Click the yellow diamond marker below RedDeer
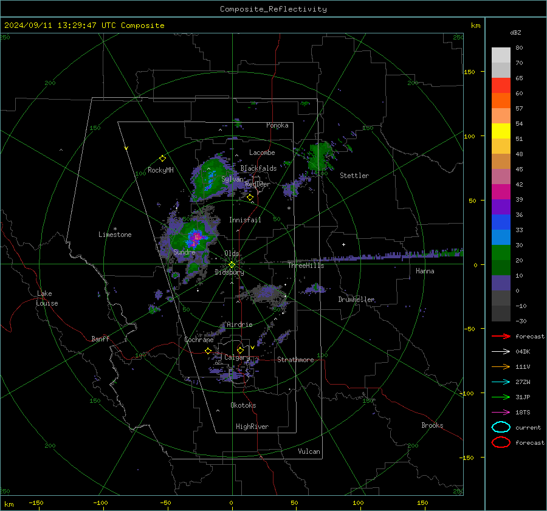Screen dimensions: 547x511 point(250,197)
